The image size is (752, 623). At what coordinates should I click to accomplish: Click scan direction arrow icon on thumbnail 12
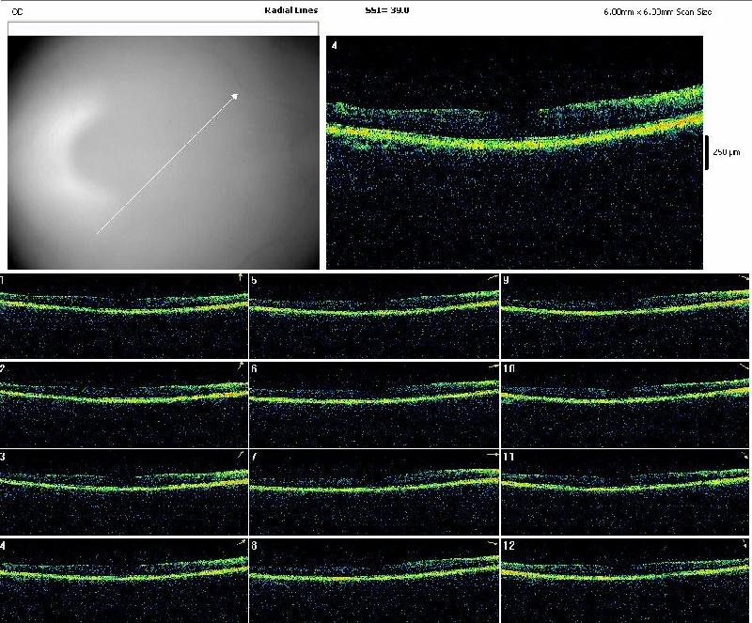point(743,543)
